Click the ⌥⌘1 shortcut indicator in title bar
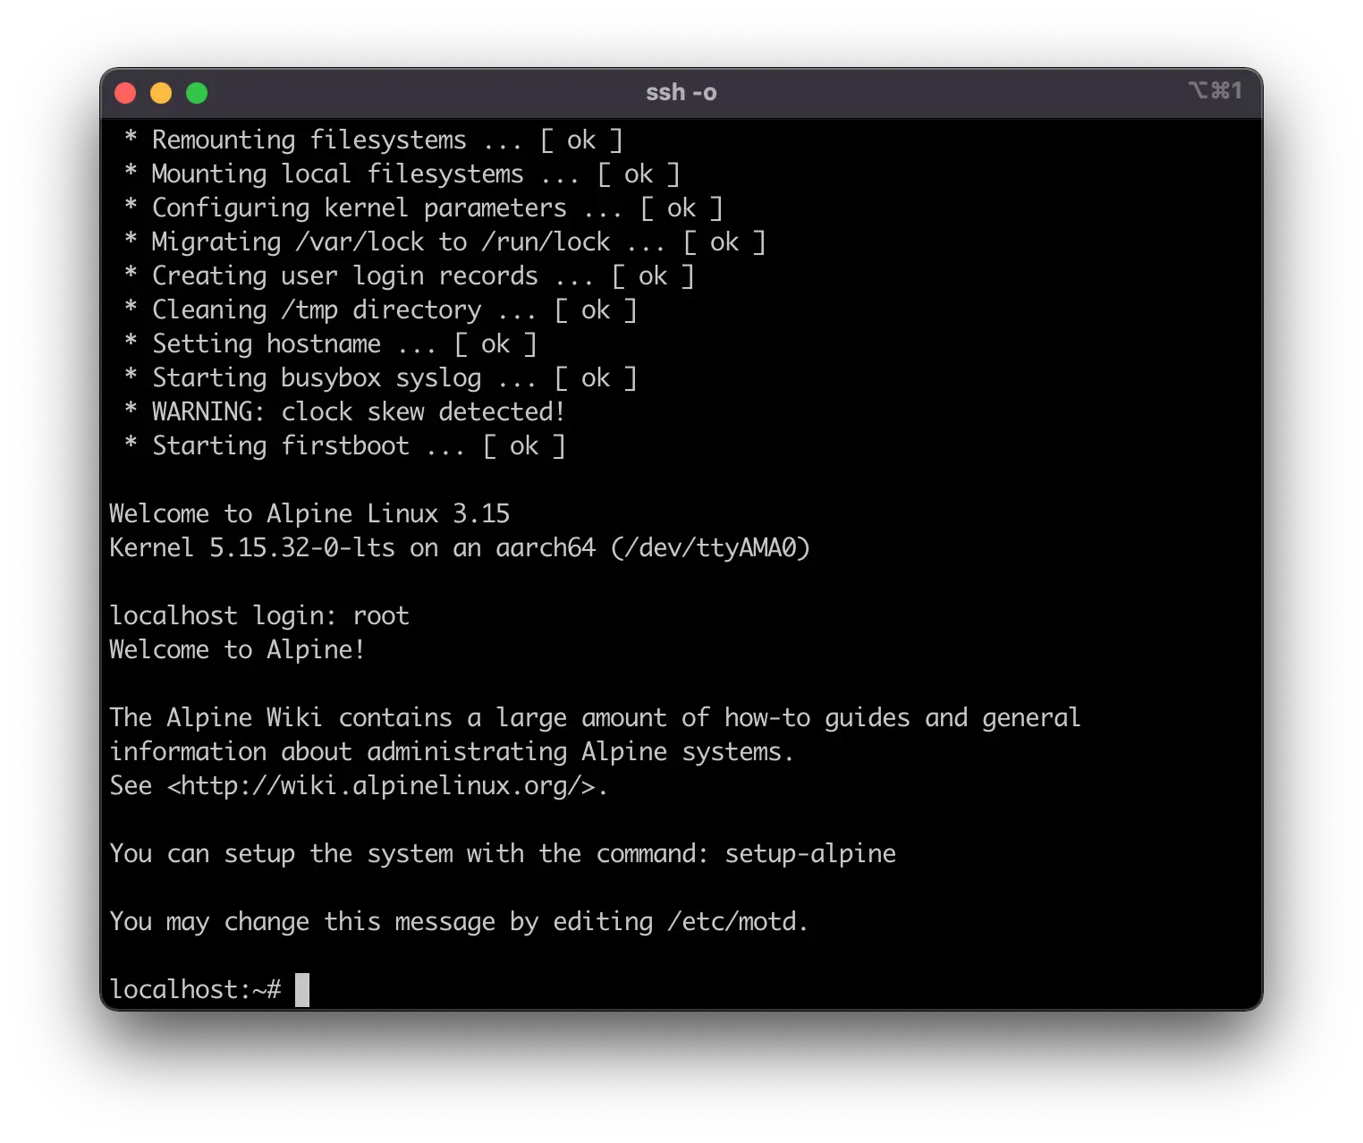Viewport: 1363px width, 1143px height. [x=1215, y=90]
